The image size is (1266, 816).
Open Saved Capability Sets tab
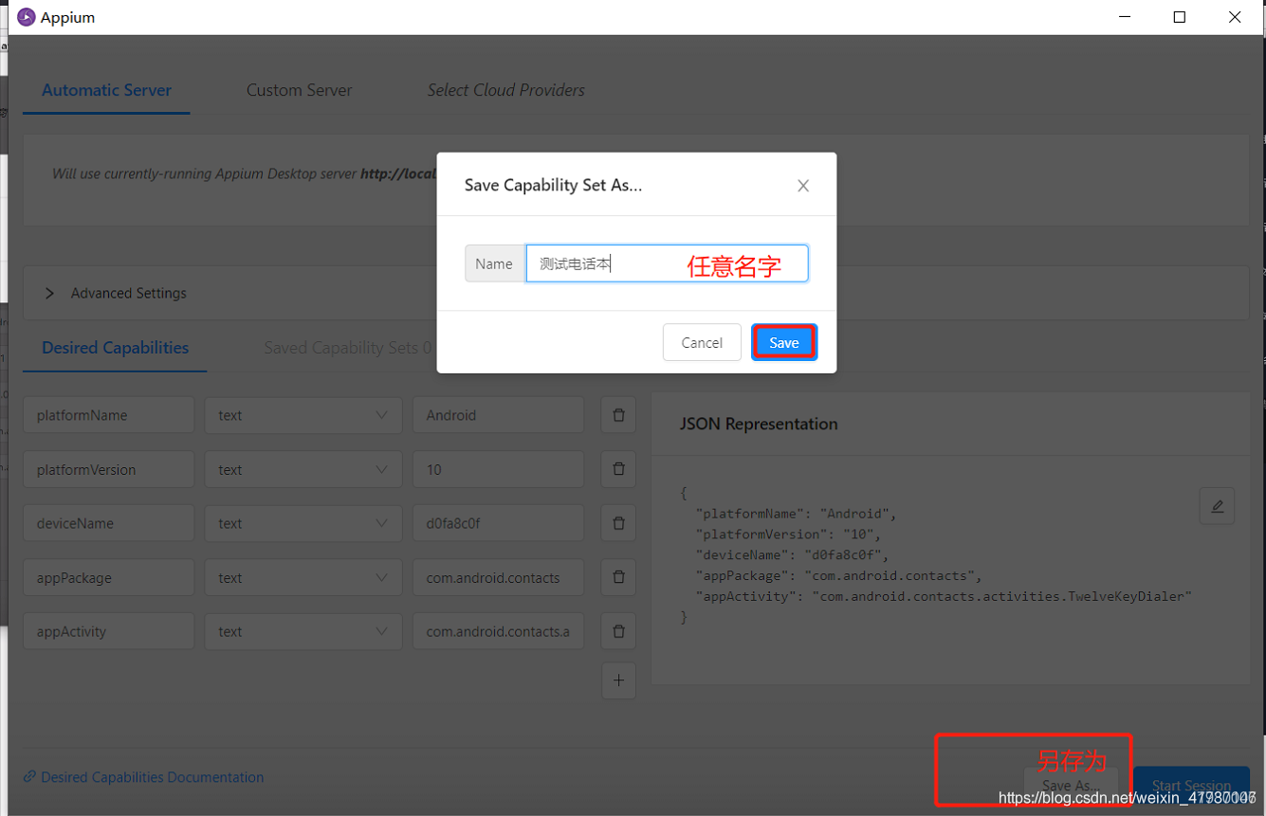347,348
